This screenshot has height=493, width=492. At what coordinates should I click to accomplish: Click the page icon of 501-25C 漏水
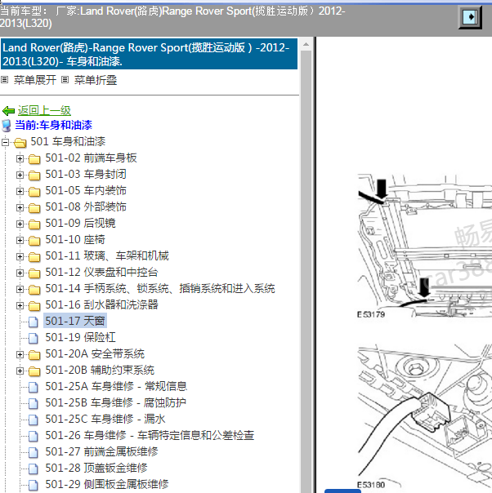tap(34, 420)
